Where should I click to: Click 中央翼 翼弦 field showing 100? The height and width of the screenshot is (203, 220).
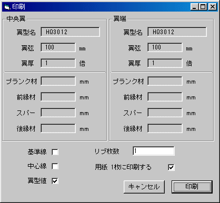tap(58, 47)
